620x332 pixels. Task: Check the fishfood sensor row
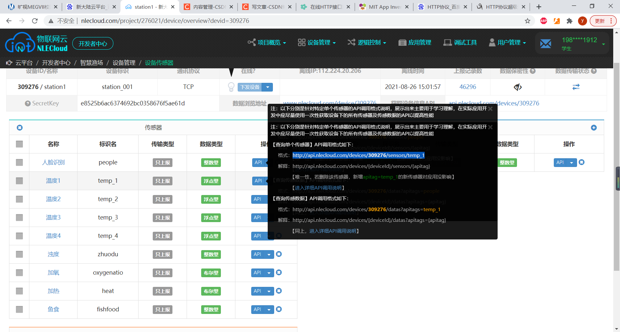(19, 309)
